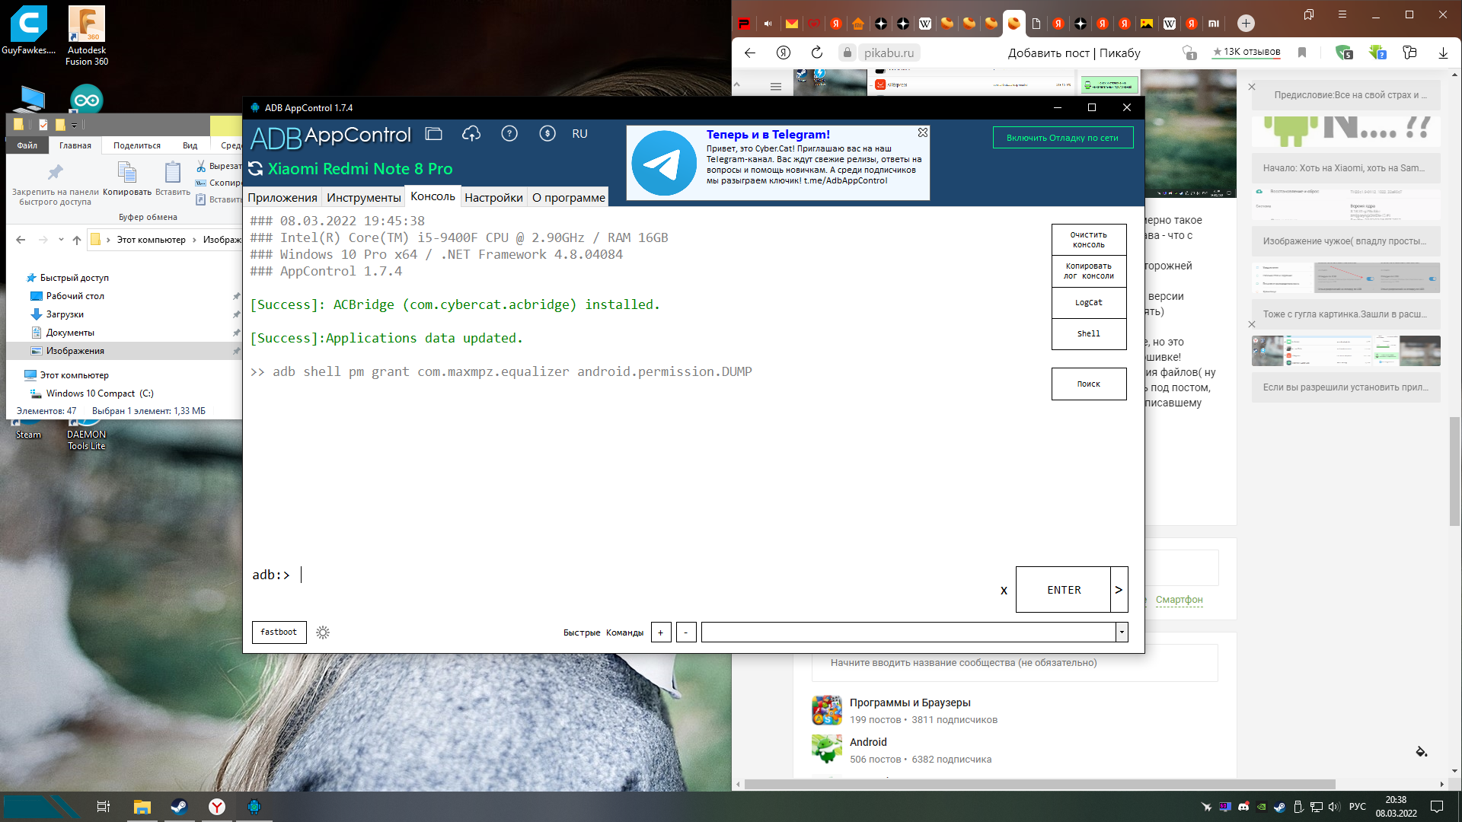Add a quick command with plus button
This screenshot has height=822, width=1462.
pos(661,632)
